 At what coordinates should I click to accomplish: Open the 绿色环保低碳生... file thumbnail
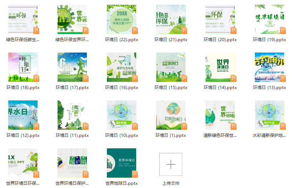(23, 19)
